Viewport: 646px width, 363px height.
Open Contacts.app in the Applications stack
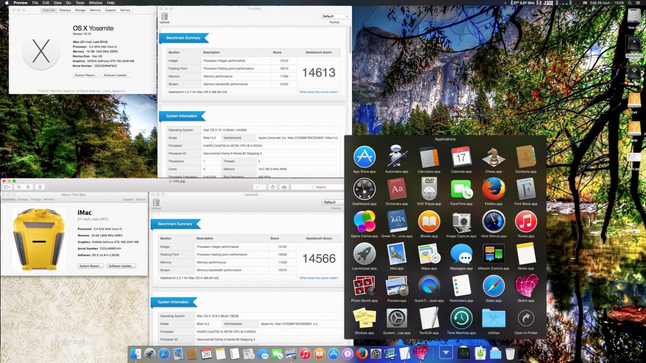click(526, 156)
